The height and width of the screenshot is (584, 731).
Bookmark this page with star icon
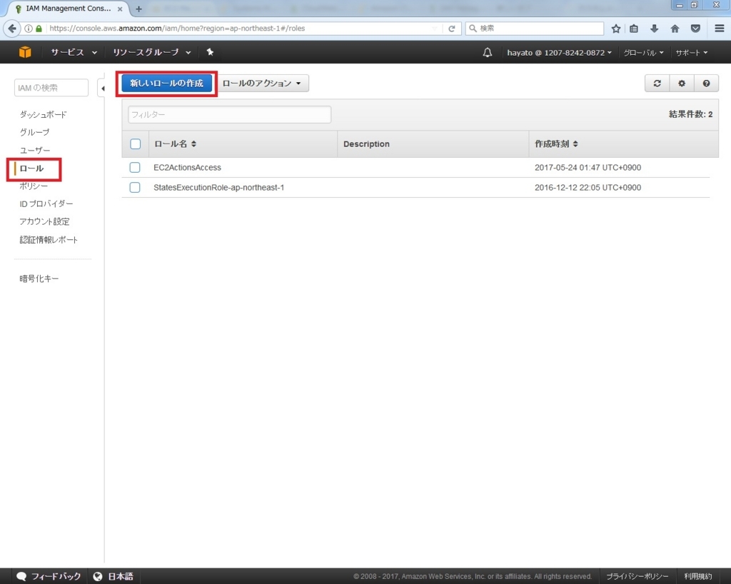click(x=616, y=29)
